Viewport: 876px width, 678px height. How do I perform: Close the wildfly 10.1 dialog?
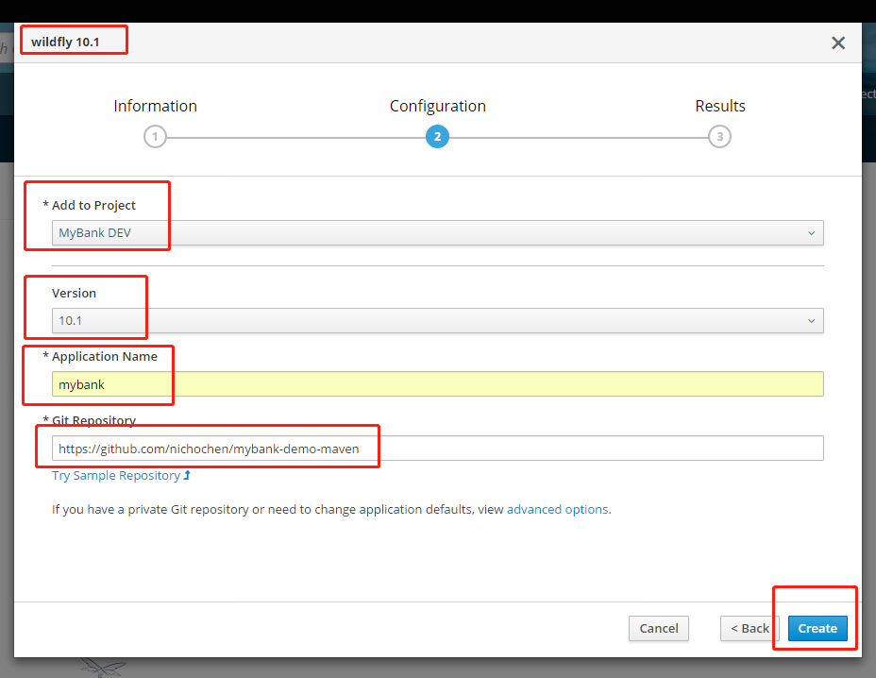[x=837, y=43]
